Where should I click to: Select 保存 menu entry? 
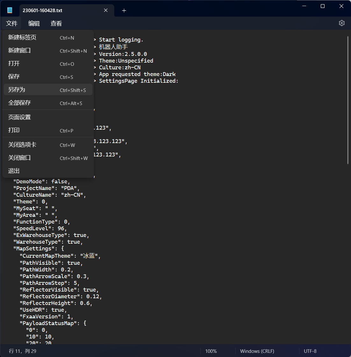click(x=48, y=77)
